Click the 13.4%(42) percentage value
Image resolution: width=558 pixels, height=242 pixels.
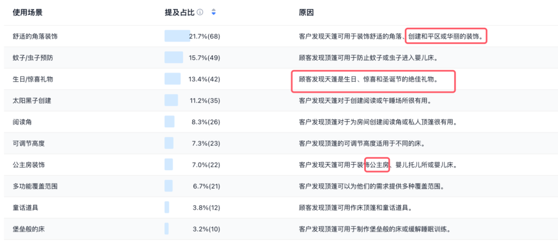204,79
